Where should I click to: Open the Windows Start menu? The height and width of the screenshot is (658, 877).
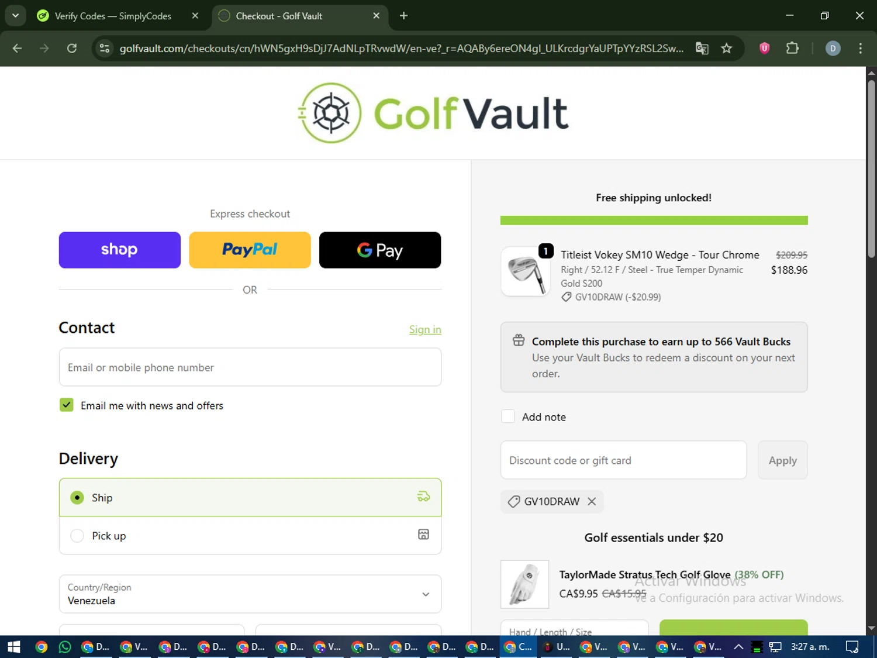pos(14,647)
